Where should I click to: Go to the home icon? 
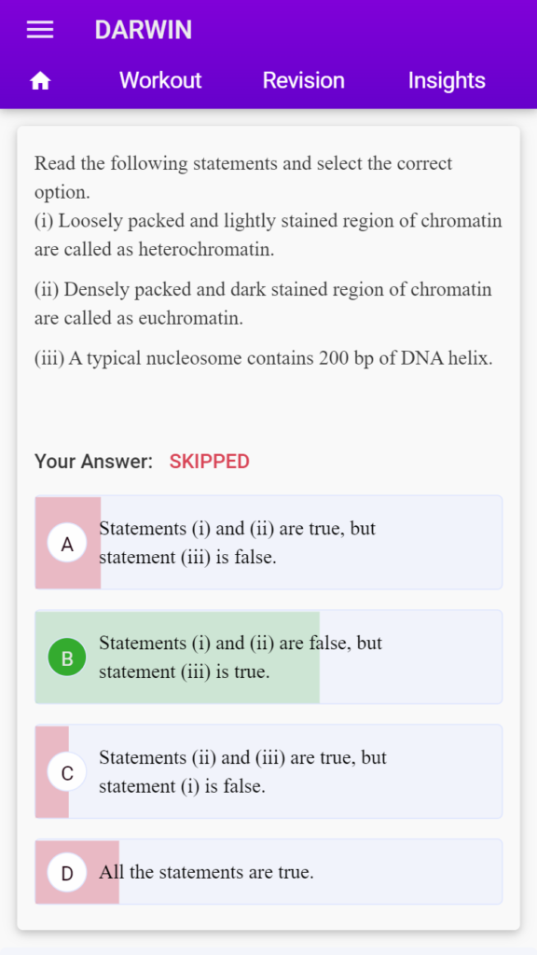pos(40,80)
